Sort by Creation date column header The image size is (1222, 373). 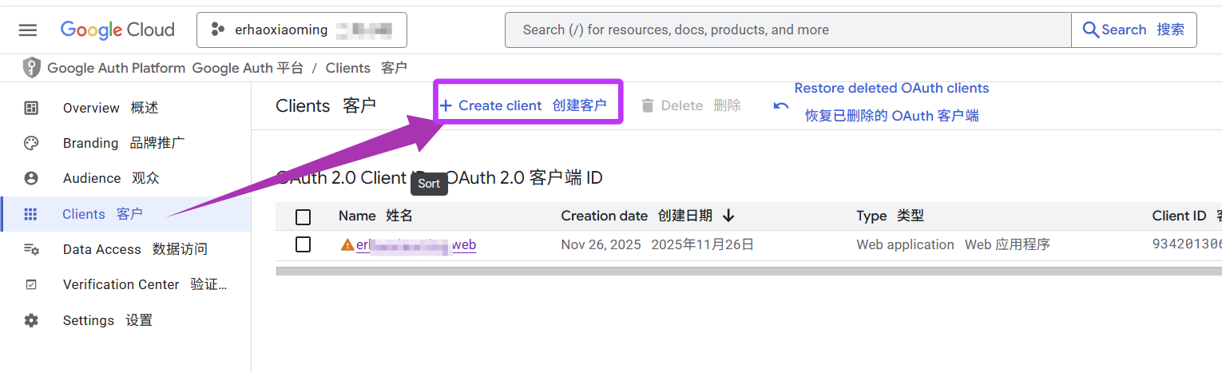click(637, 216)
